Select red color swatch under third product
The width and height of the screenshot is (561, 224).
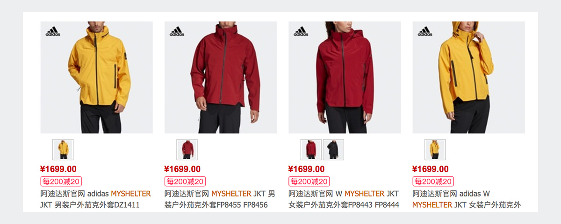311,149
